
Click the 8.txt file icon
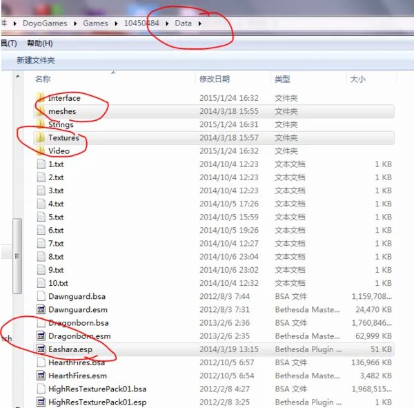41,257
